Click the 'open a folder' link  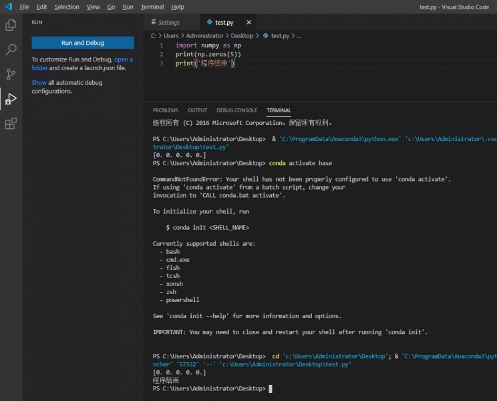click(x=82, y=63)
